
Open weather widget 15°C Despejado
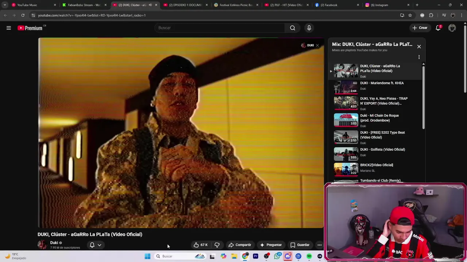(15, 256)
